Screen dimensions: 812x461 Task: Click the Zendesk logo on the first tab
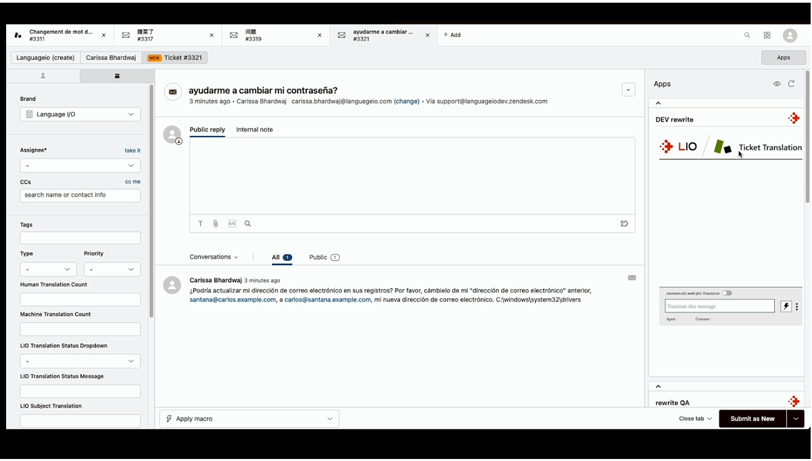click(18, 35)
